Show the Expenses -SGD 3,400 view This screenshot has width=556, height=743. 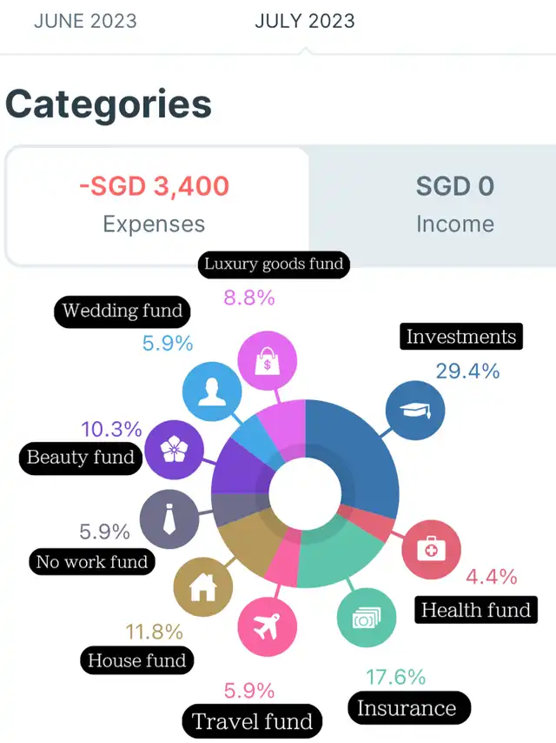pyautogui.click(x=155, y=204)
